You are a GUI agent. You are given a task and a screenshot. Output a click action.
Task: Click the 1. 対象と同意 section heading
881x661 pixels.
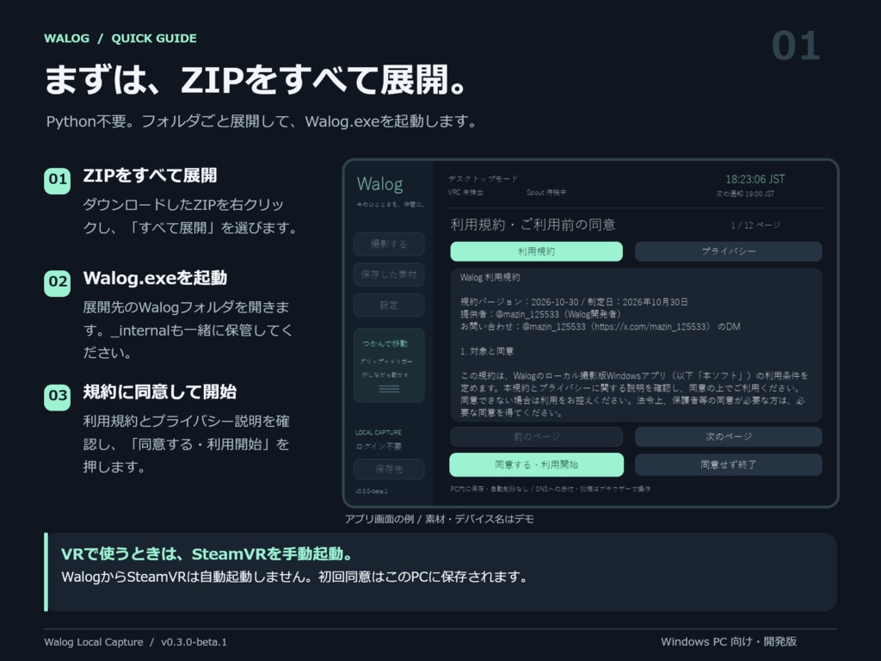487,351
